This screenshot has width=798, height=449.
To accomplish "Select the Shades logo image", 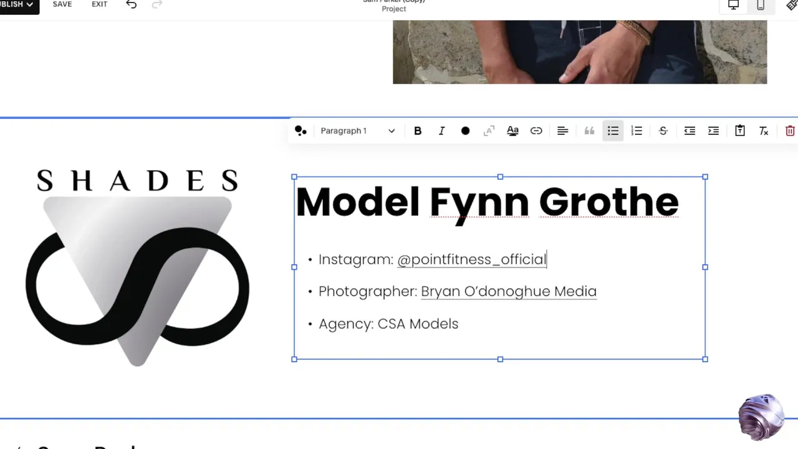I will coord(137,267).
